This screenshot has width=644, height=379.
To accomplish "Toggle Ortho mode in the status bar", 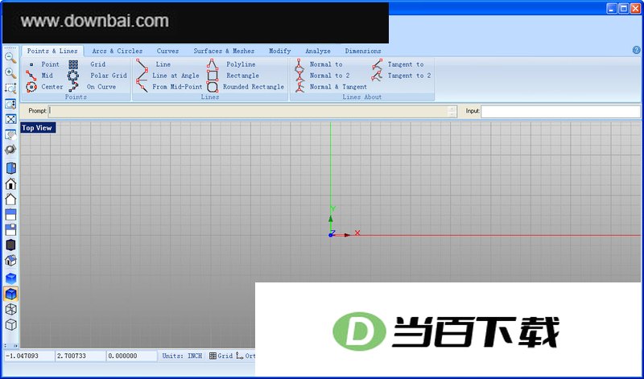I will pos(246,356).
